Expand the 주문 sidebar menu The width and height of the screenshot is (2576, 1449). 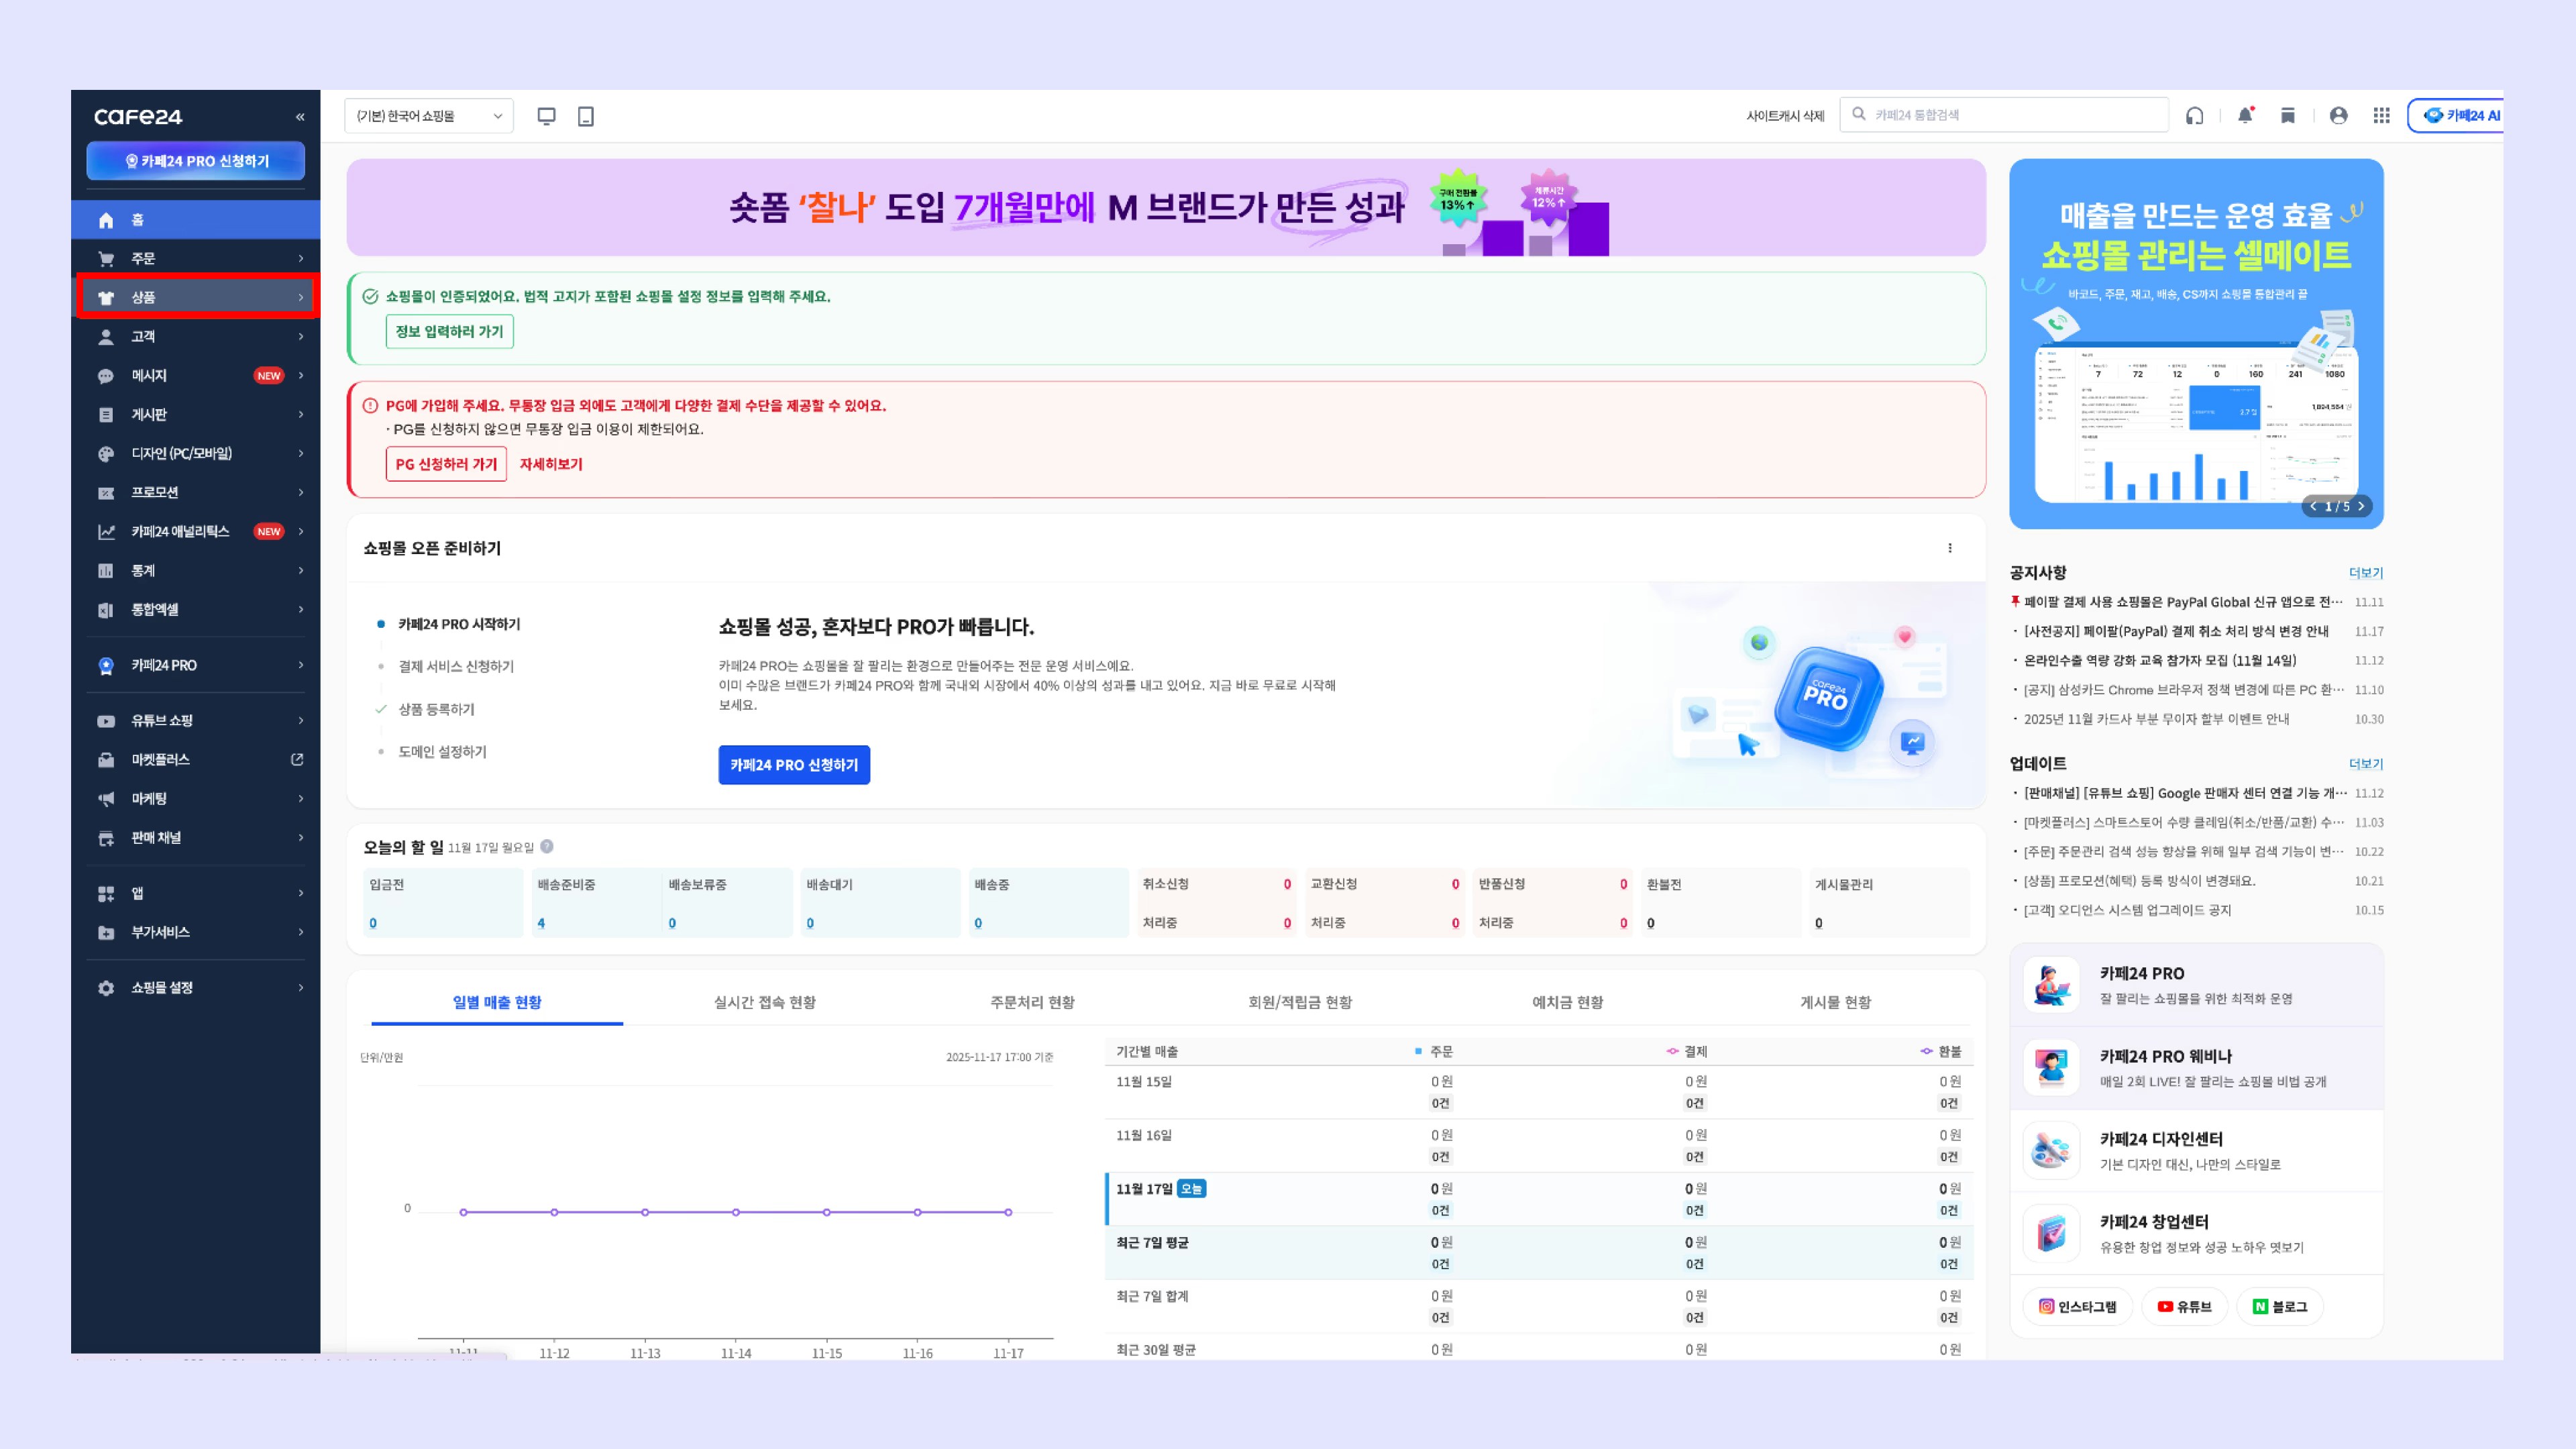tap(196, 258)
